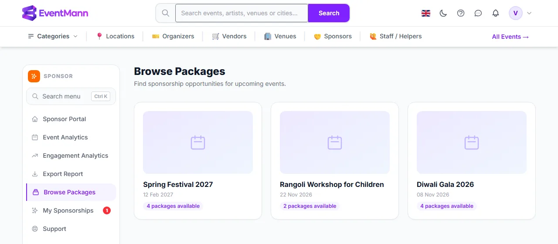Open Venues in navigation bar

click(280, 36)
